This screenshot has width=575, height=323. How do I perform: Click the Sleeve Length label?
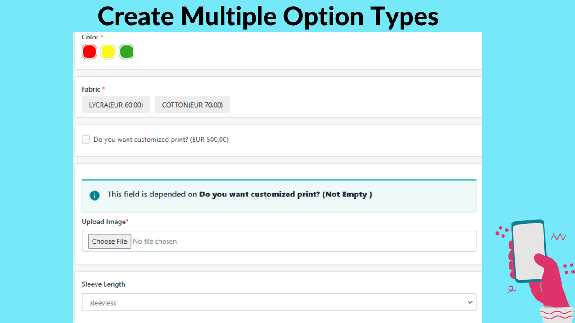tap(103, 284)
